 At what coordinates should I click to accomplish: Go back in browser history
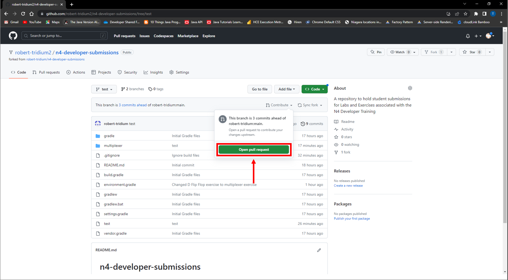[6, 14]
